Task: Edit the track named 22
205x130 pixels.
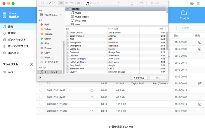Action: (200, 83)
